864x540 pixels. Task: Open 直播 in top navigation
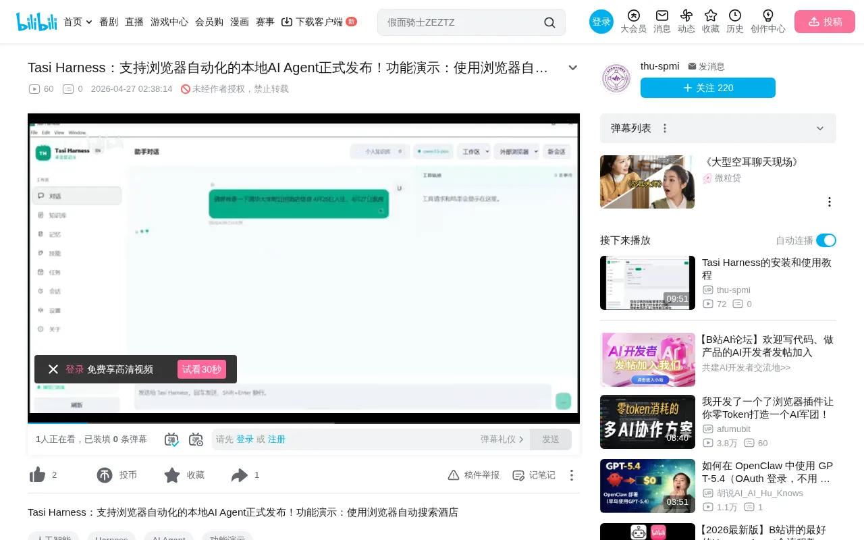coord(134,22)
